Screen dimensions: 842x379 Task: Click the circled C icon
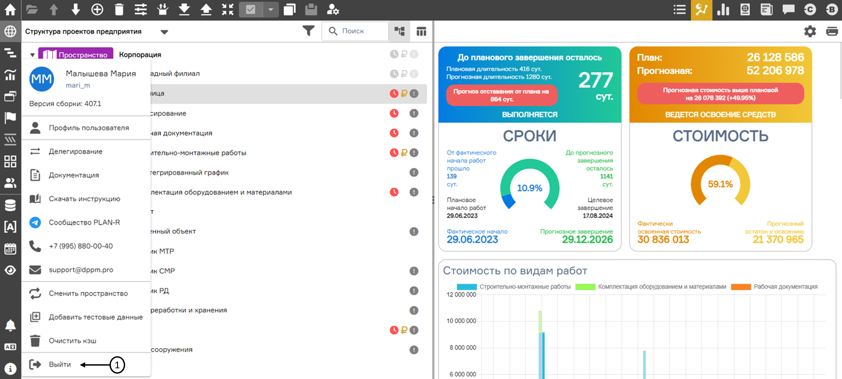click(810, 9)
